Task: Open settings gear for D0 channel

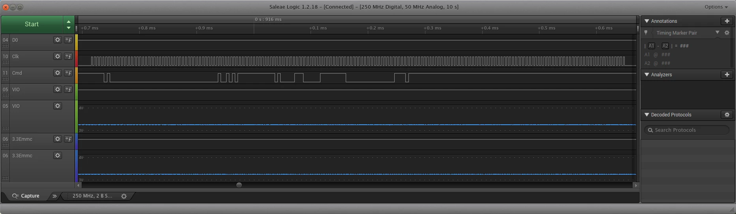Action: click(58, 40)
